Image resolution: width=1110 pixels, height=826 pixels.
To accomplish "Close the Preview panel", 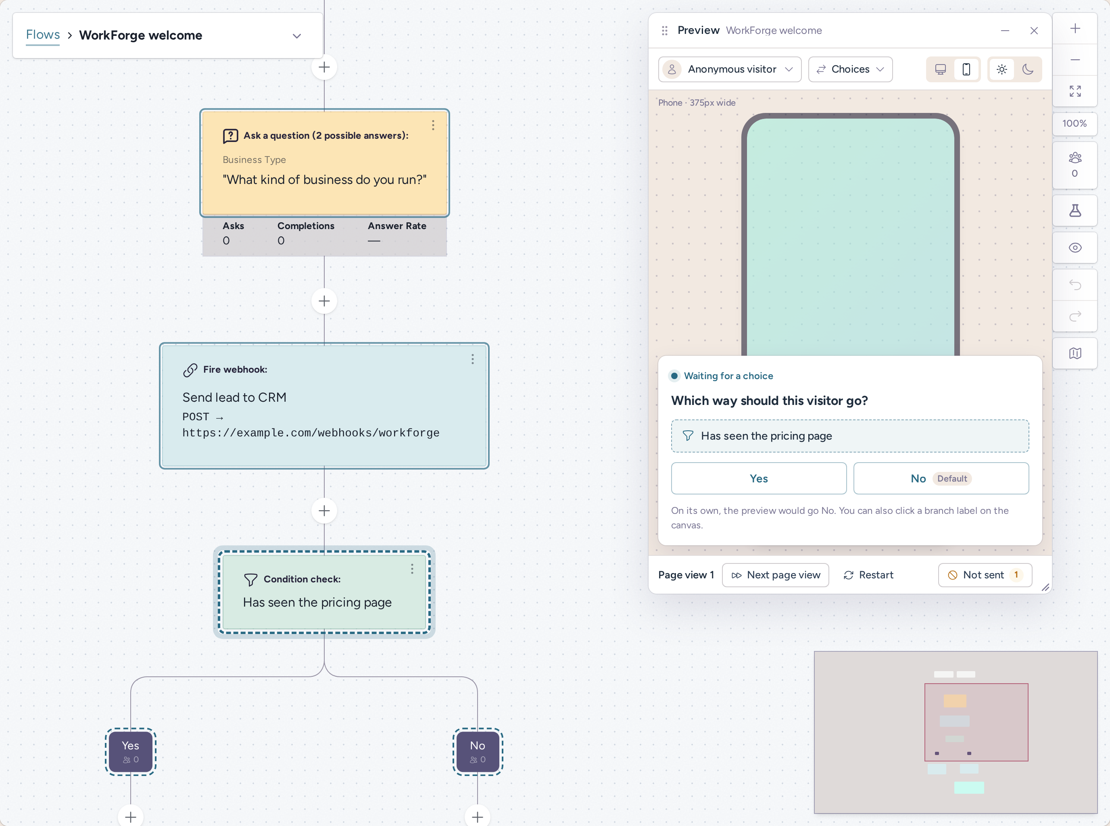I will 1034,31.
